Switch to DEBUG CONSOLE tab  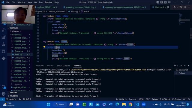click(63, 66)
